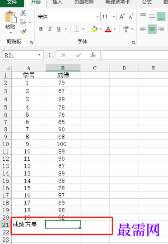Open the 文件 File tab
Screen dimensions: 168x244
[x=12, y=3]
